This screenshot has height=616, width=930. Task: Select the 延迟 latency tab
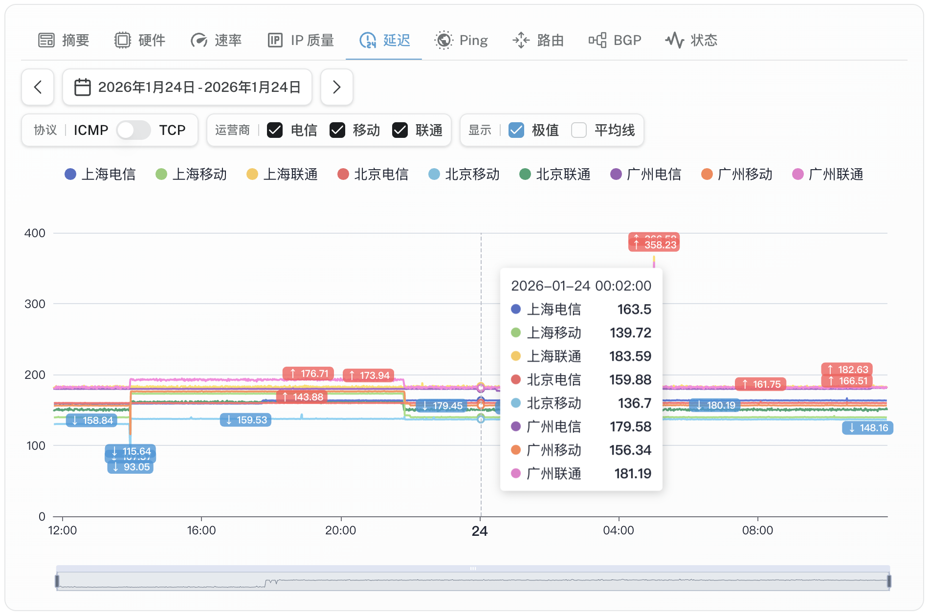pyautogui.click(x=385, y=40)
